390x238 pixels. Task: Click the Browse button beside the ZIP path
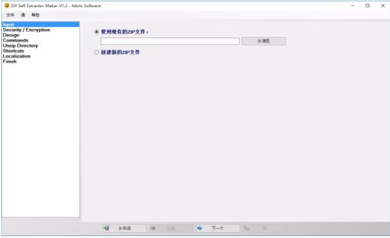click(x=263, y=41)
